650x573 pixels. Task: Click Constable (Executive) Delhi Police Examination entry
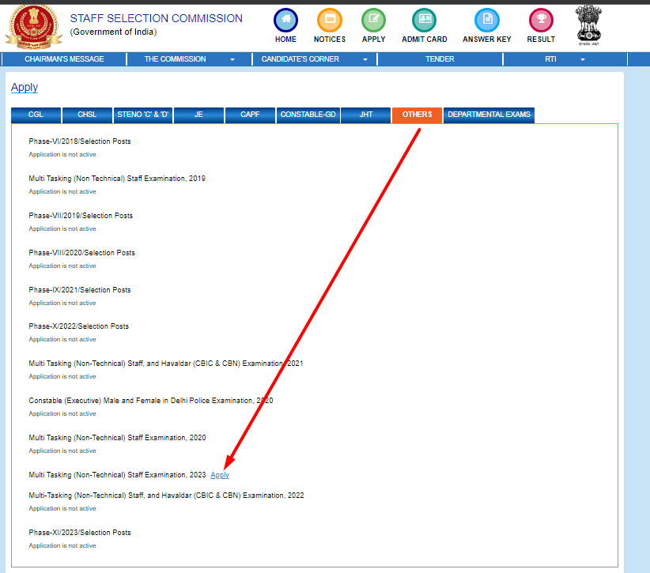point(151,401)
